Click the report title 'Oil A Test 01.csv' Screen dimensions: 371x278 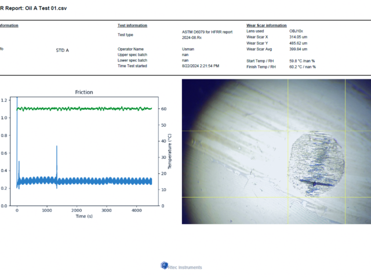[x=46, y=8]
